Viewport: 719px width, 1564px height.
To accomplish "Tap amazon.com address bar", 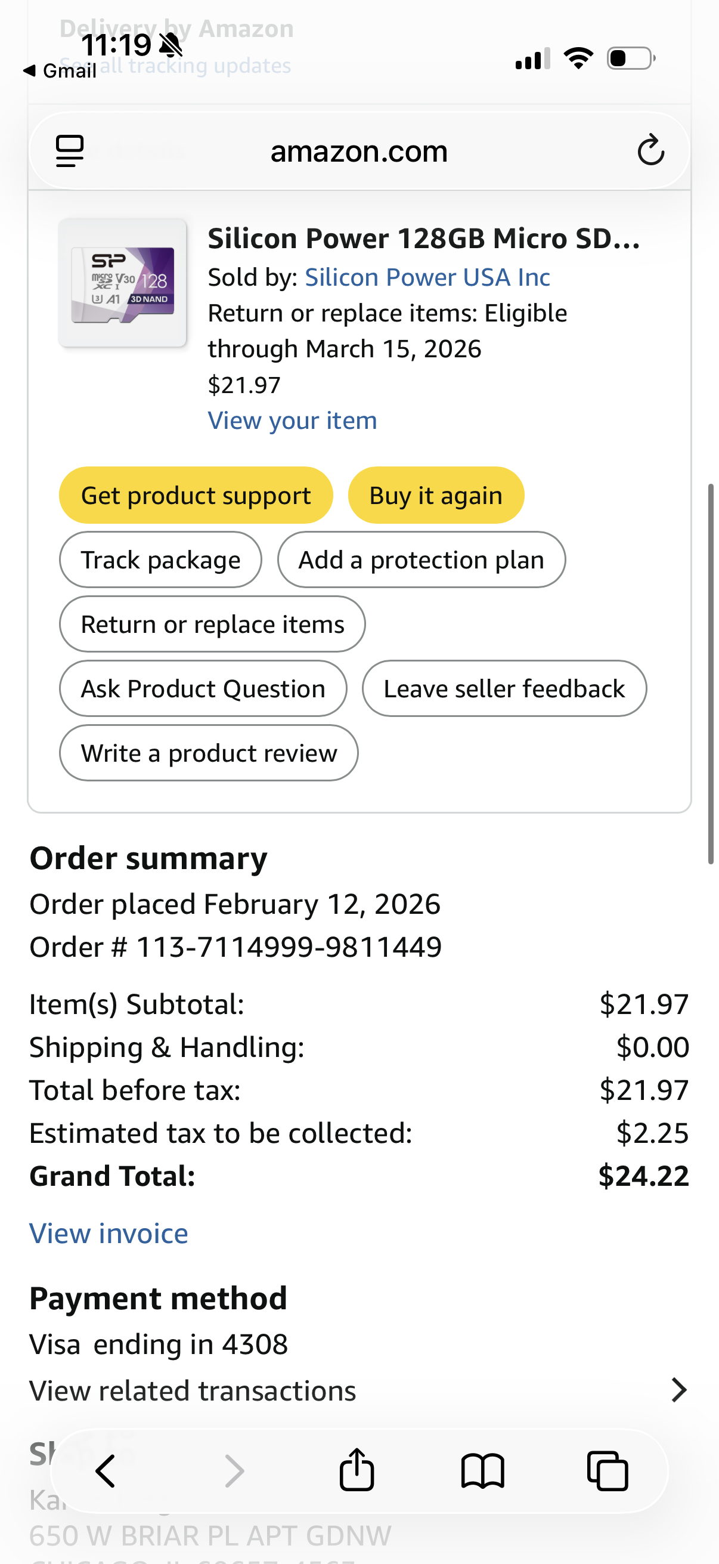I will coord(358,151).
